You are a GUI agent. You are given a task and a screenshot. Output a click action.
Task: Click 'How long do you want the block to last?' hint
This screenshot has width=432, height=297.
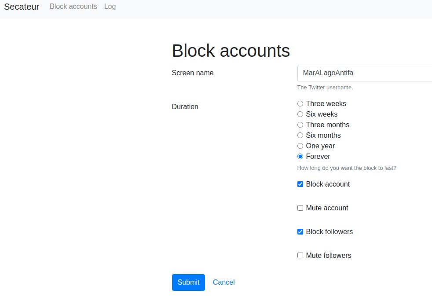pyautogui.click(x=347, y=168)
